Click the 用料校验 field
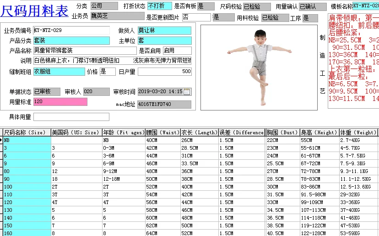 click(275, 18)
